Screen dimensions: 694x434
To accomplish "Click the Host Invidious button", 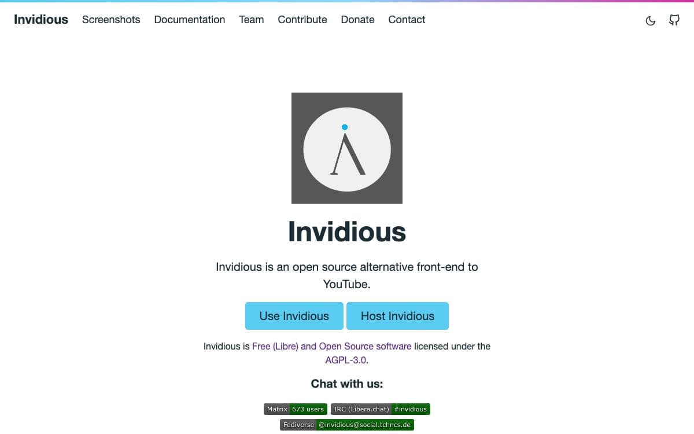I will [397, 316].
